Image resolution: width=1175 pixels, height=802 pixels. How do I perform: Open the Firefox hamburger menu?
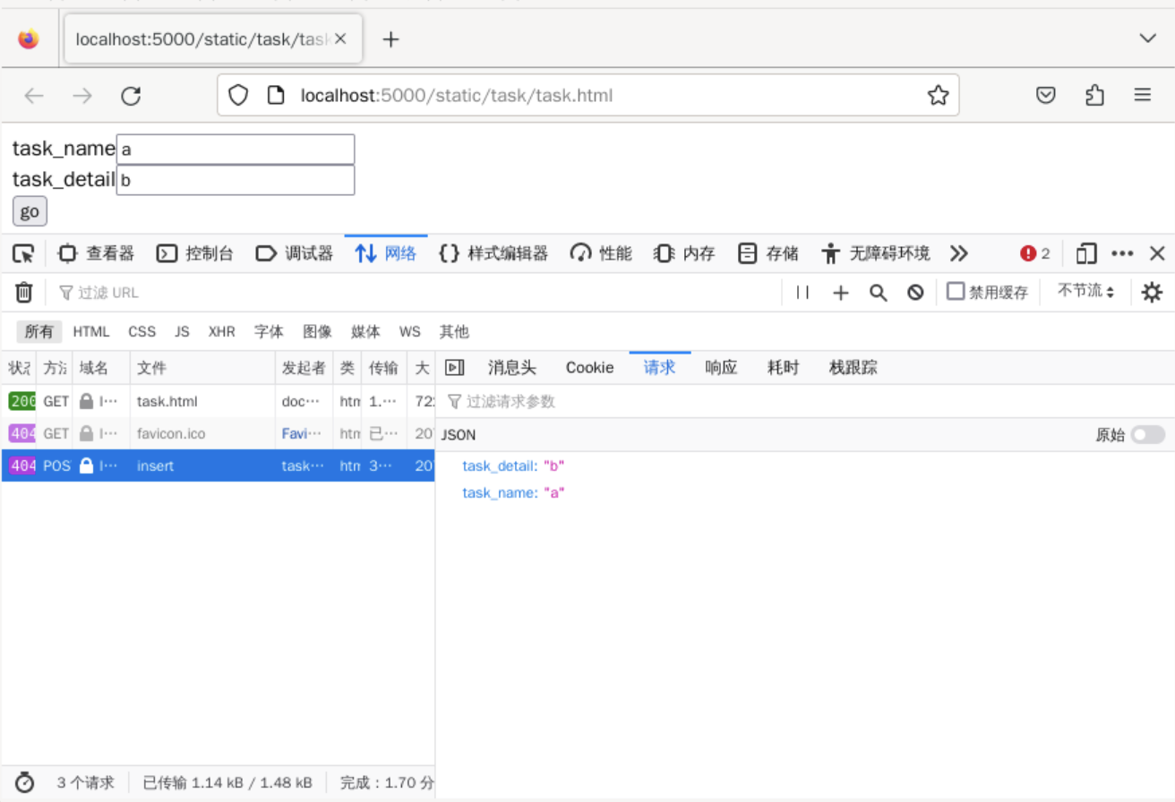point(1142,95)
